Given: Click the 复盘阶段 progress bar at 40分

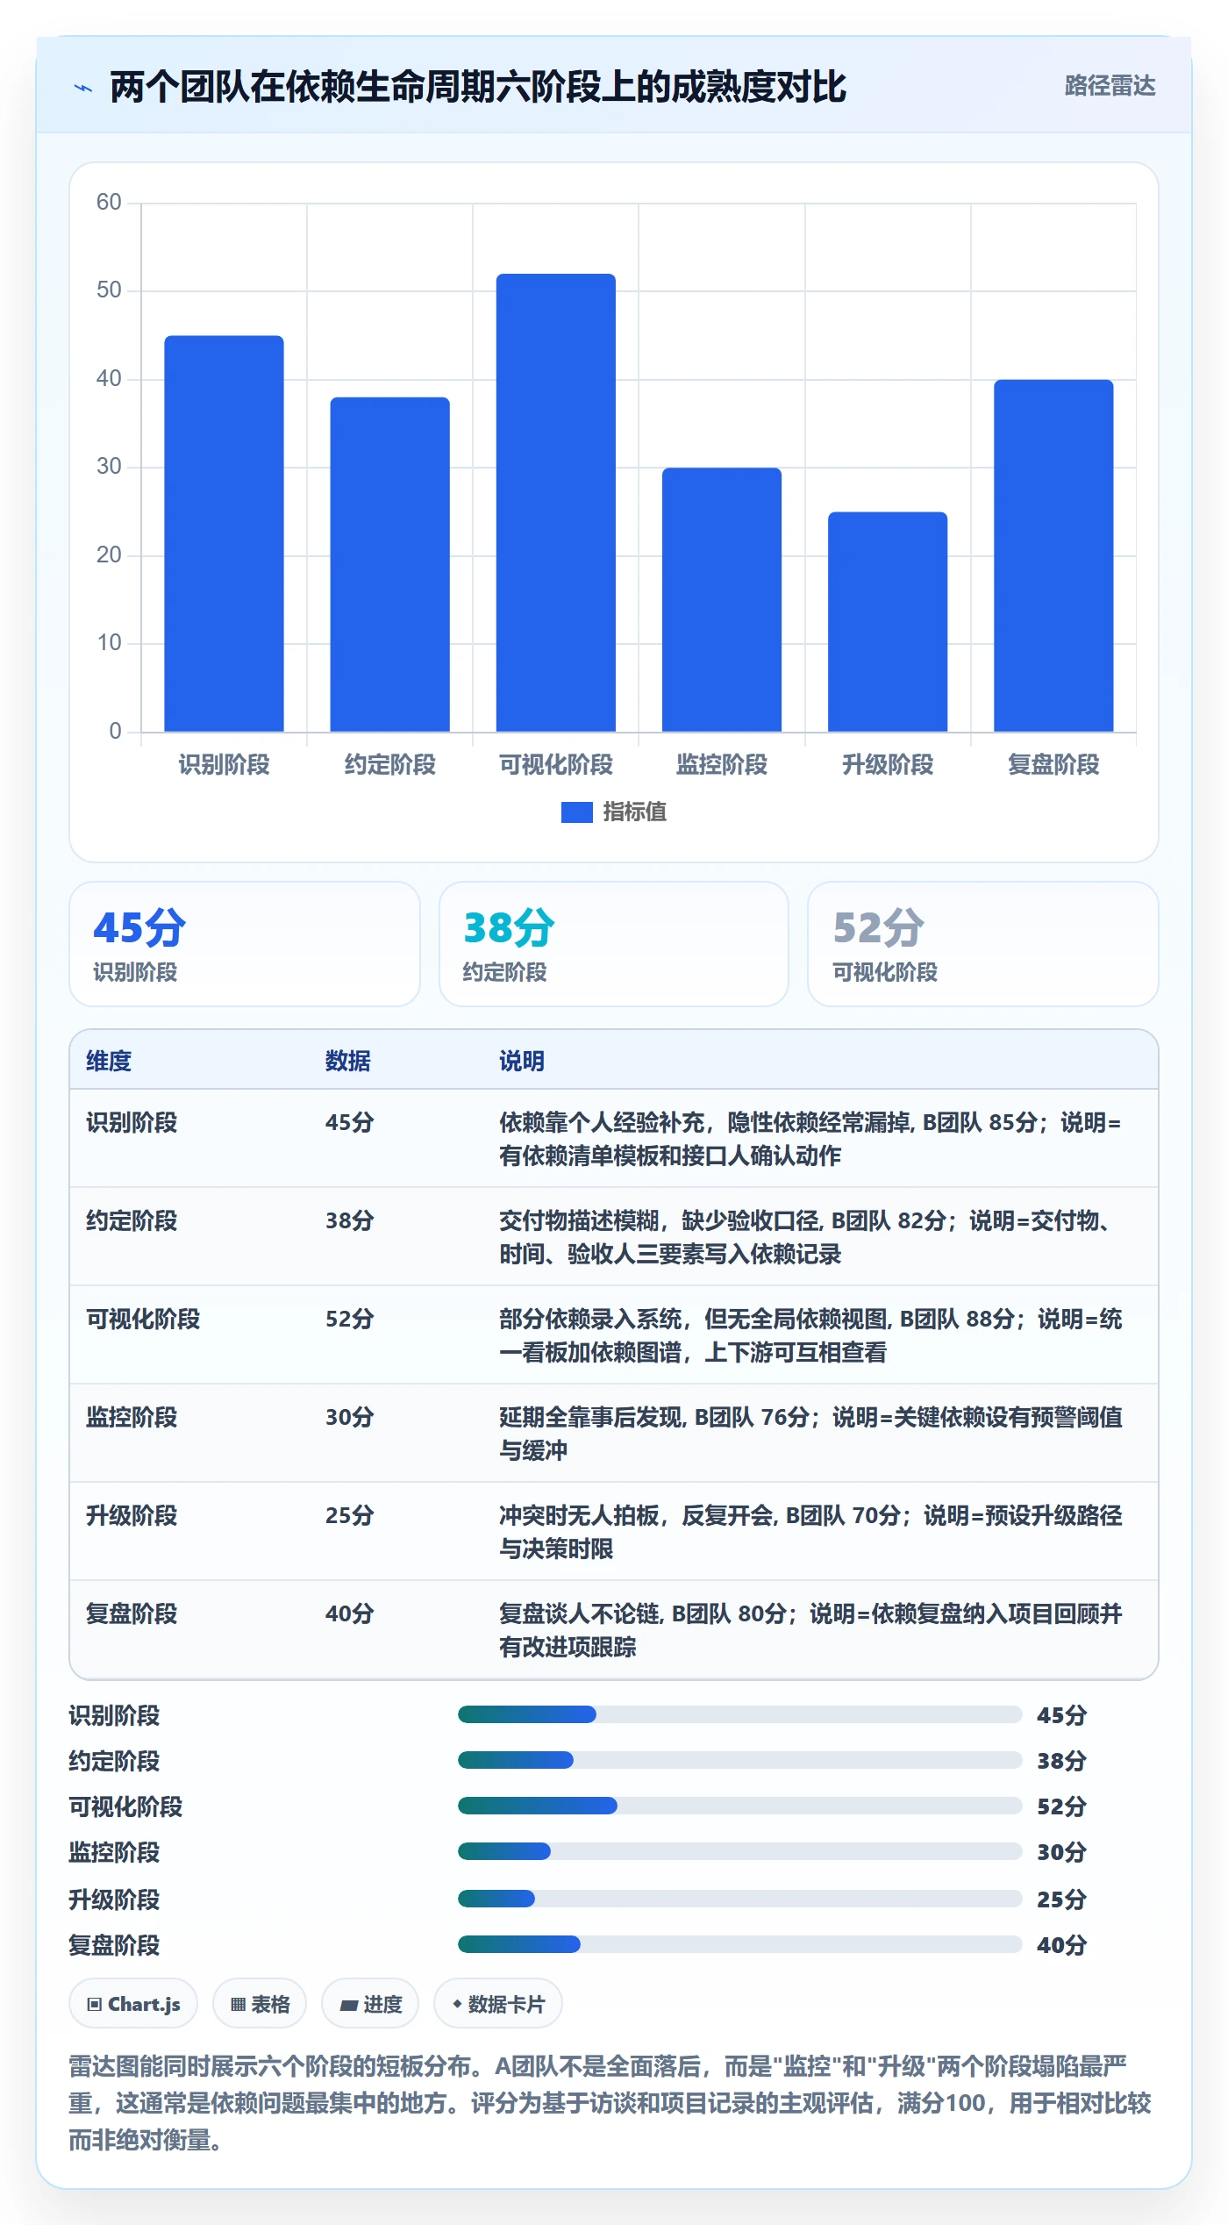Looking at the screenshot, I should click(x=739, y=1944).
